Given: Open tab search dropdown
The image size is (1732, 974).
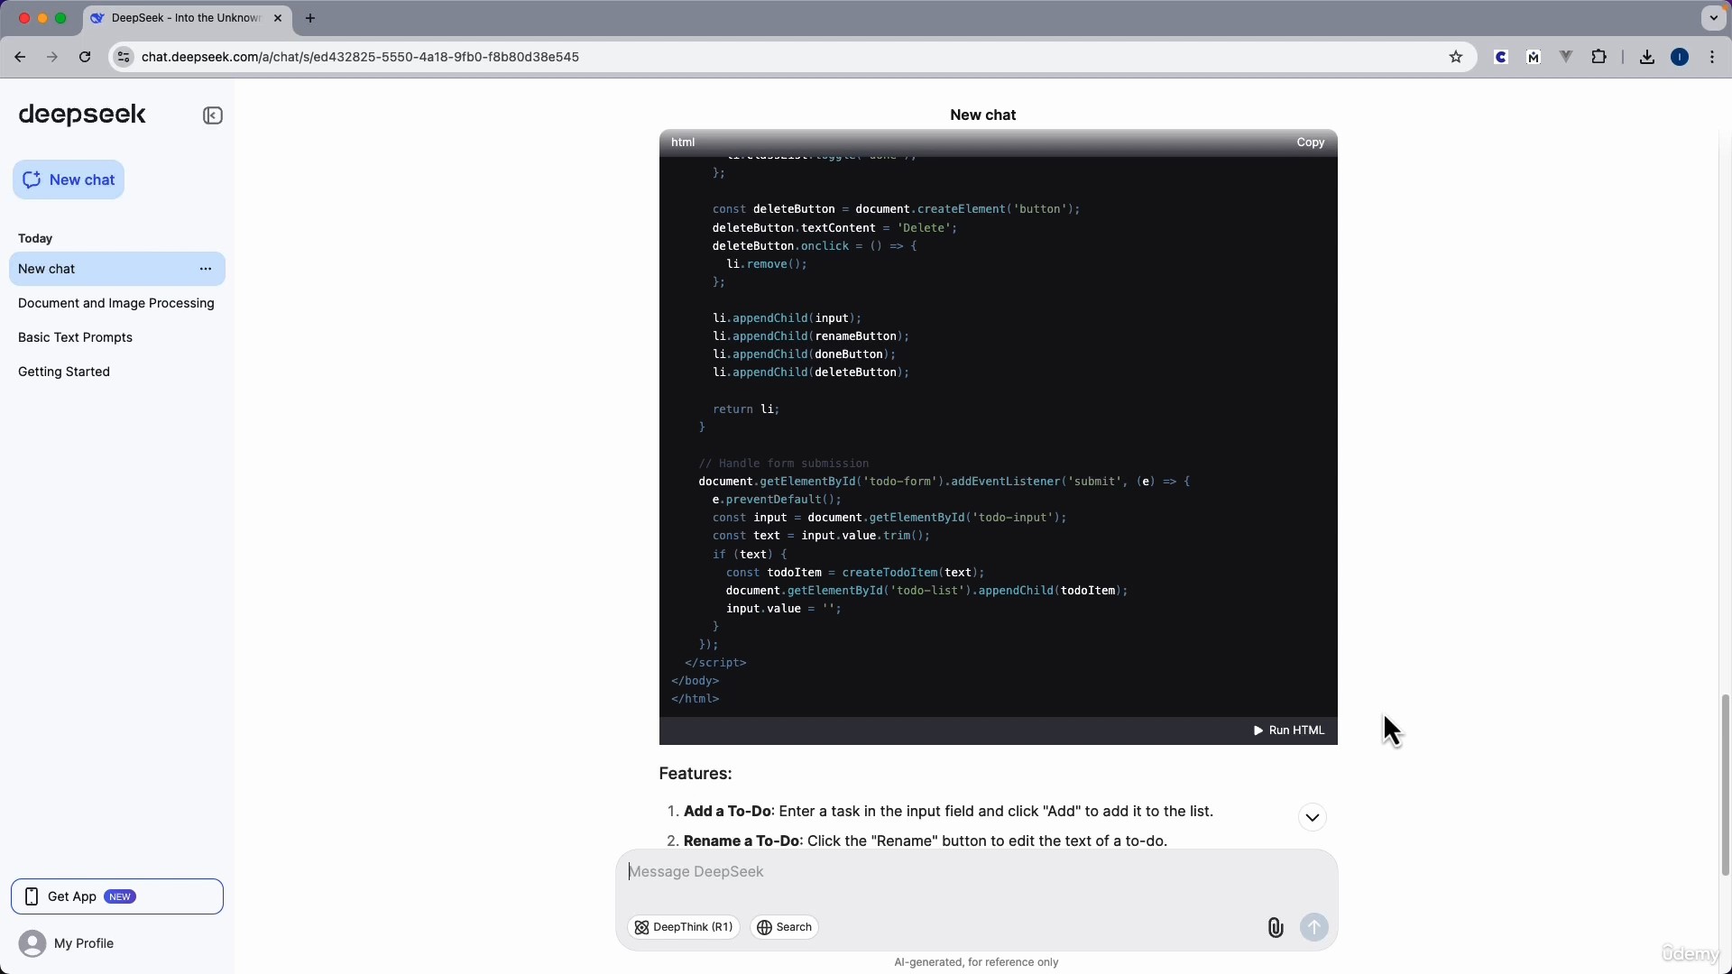Looking at the screenshot, I should [1713, 18].
